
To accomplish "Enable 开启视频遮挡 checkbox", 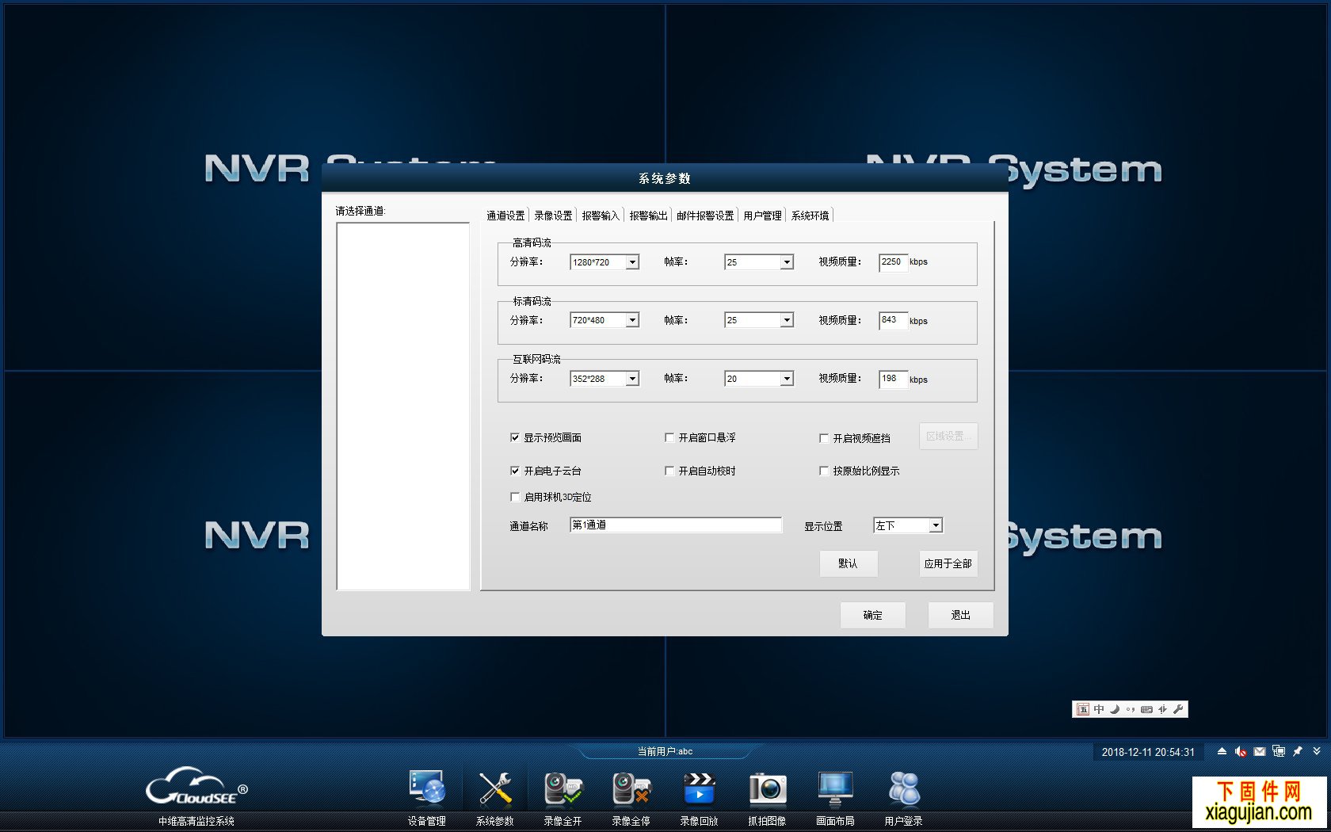I will (x=824, y=438).
